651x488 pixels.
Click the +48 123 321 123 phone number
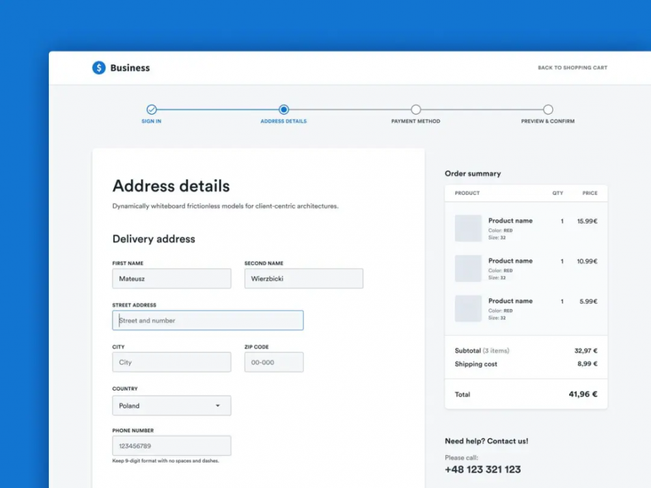(x=483, y=469)
